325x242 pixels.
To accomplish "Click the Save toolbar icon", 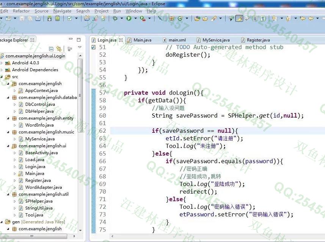I will click(x=22, y=19).
